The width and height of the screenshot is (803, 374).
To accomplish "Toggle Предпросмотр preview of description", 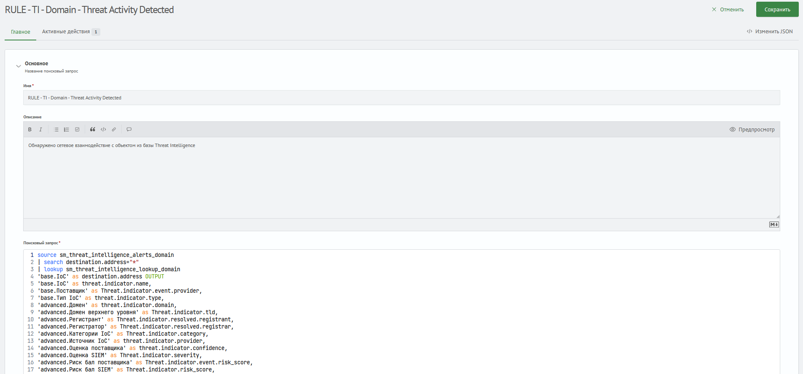I will 752,129.
